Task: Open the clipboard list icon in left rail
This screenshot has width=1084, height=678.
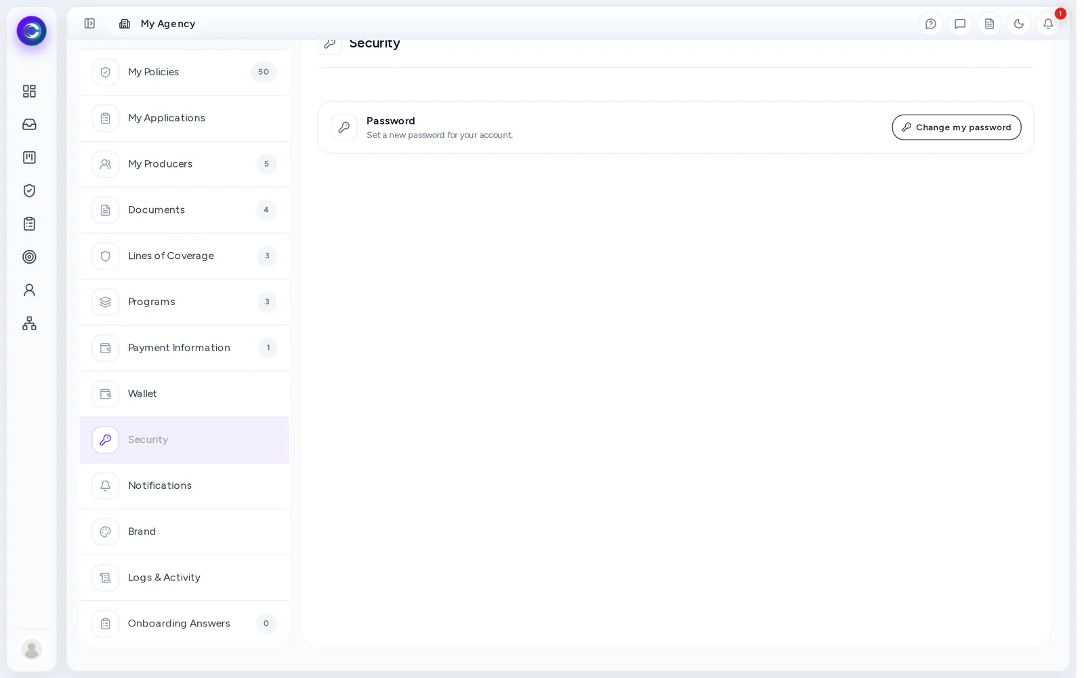Action: pyautogui.click(x=29, y=224)
